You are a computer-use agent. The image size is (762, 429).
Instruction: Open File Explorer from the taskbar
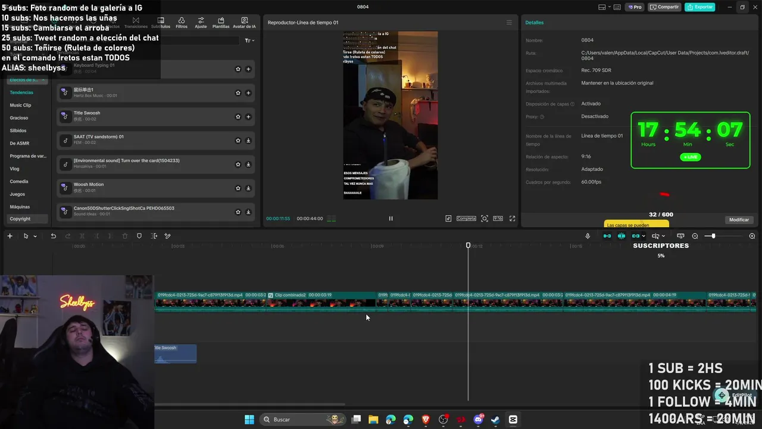[373, 419]
